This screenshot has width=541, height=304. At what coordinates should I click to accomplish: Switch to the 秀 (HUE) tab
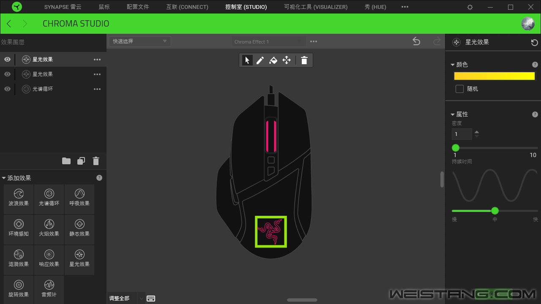point(375,7)
